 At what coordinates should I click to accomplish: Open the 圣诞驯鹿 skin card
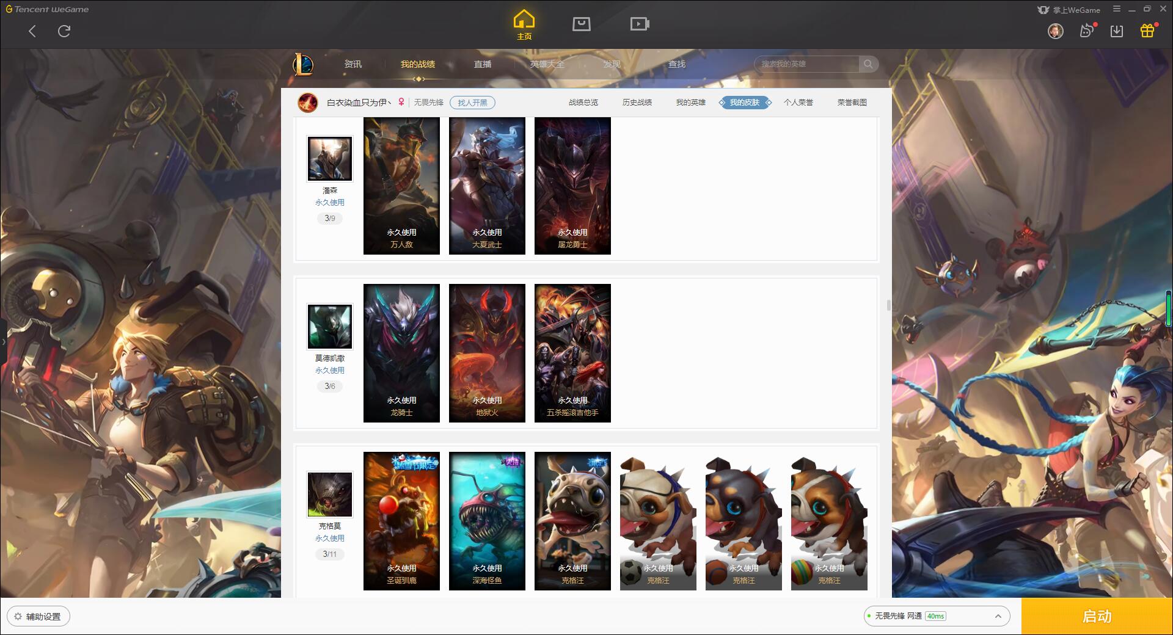click(401, 521)
